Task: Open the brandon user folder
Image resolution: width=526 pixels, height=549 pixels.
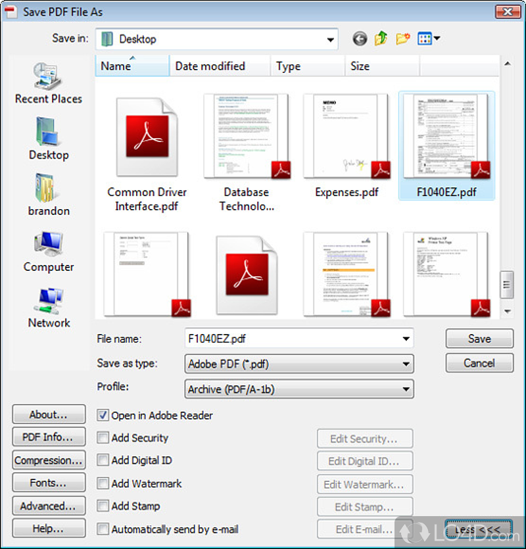Action: [49, 195]
